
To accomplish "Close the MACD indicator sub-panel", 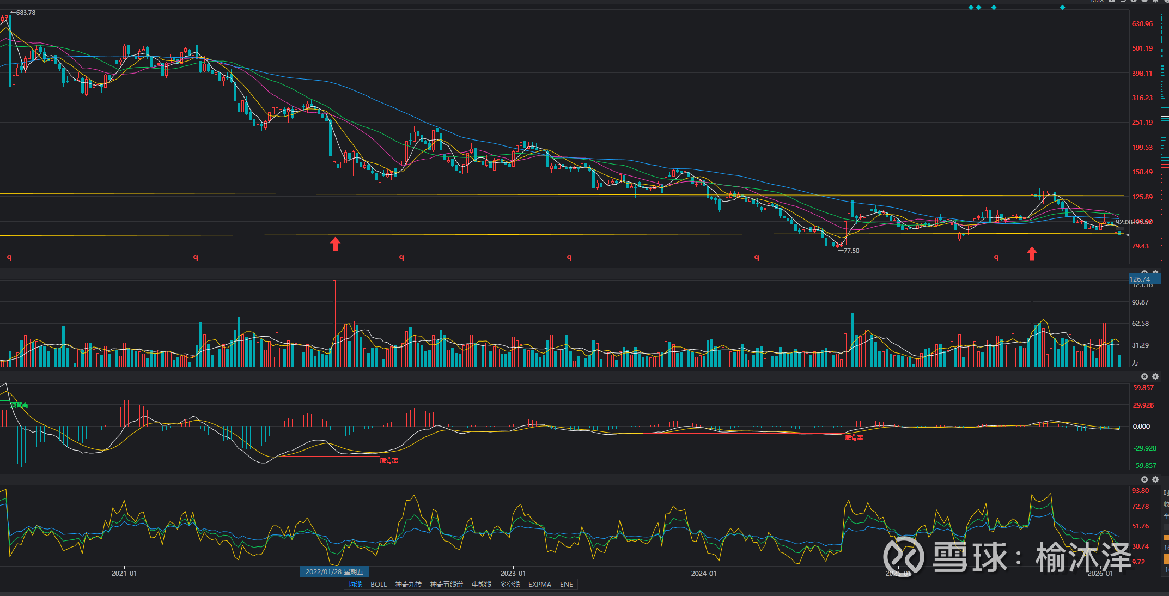I will click(x=1144, y=376).
